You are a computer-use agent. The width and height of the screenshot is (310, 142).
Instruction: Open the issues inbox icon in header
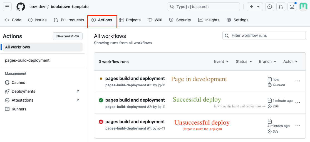269,7
